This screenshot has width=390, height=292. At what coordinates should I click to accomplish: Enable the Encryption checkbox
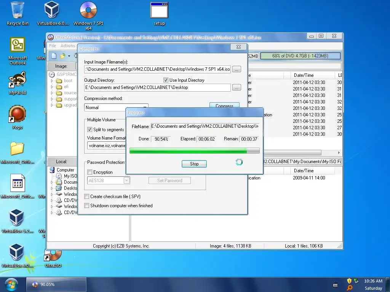click(90, 172)
